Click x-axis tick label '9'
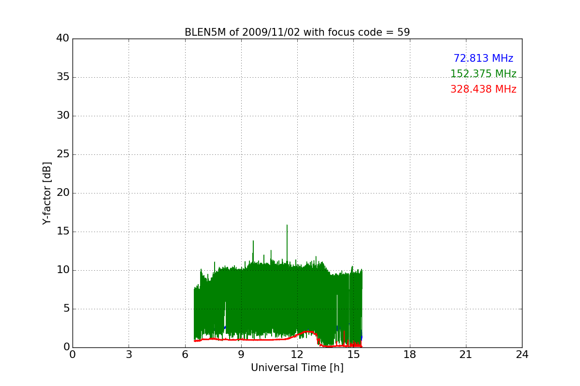 point(241,355)
